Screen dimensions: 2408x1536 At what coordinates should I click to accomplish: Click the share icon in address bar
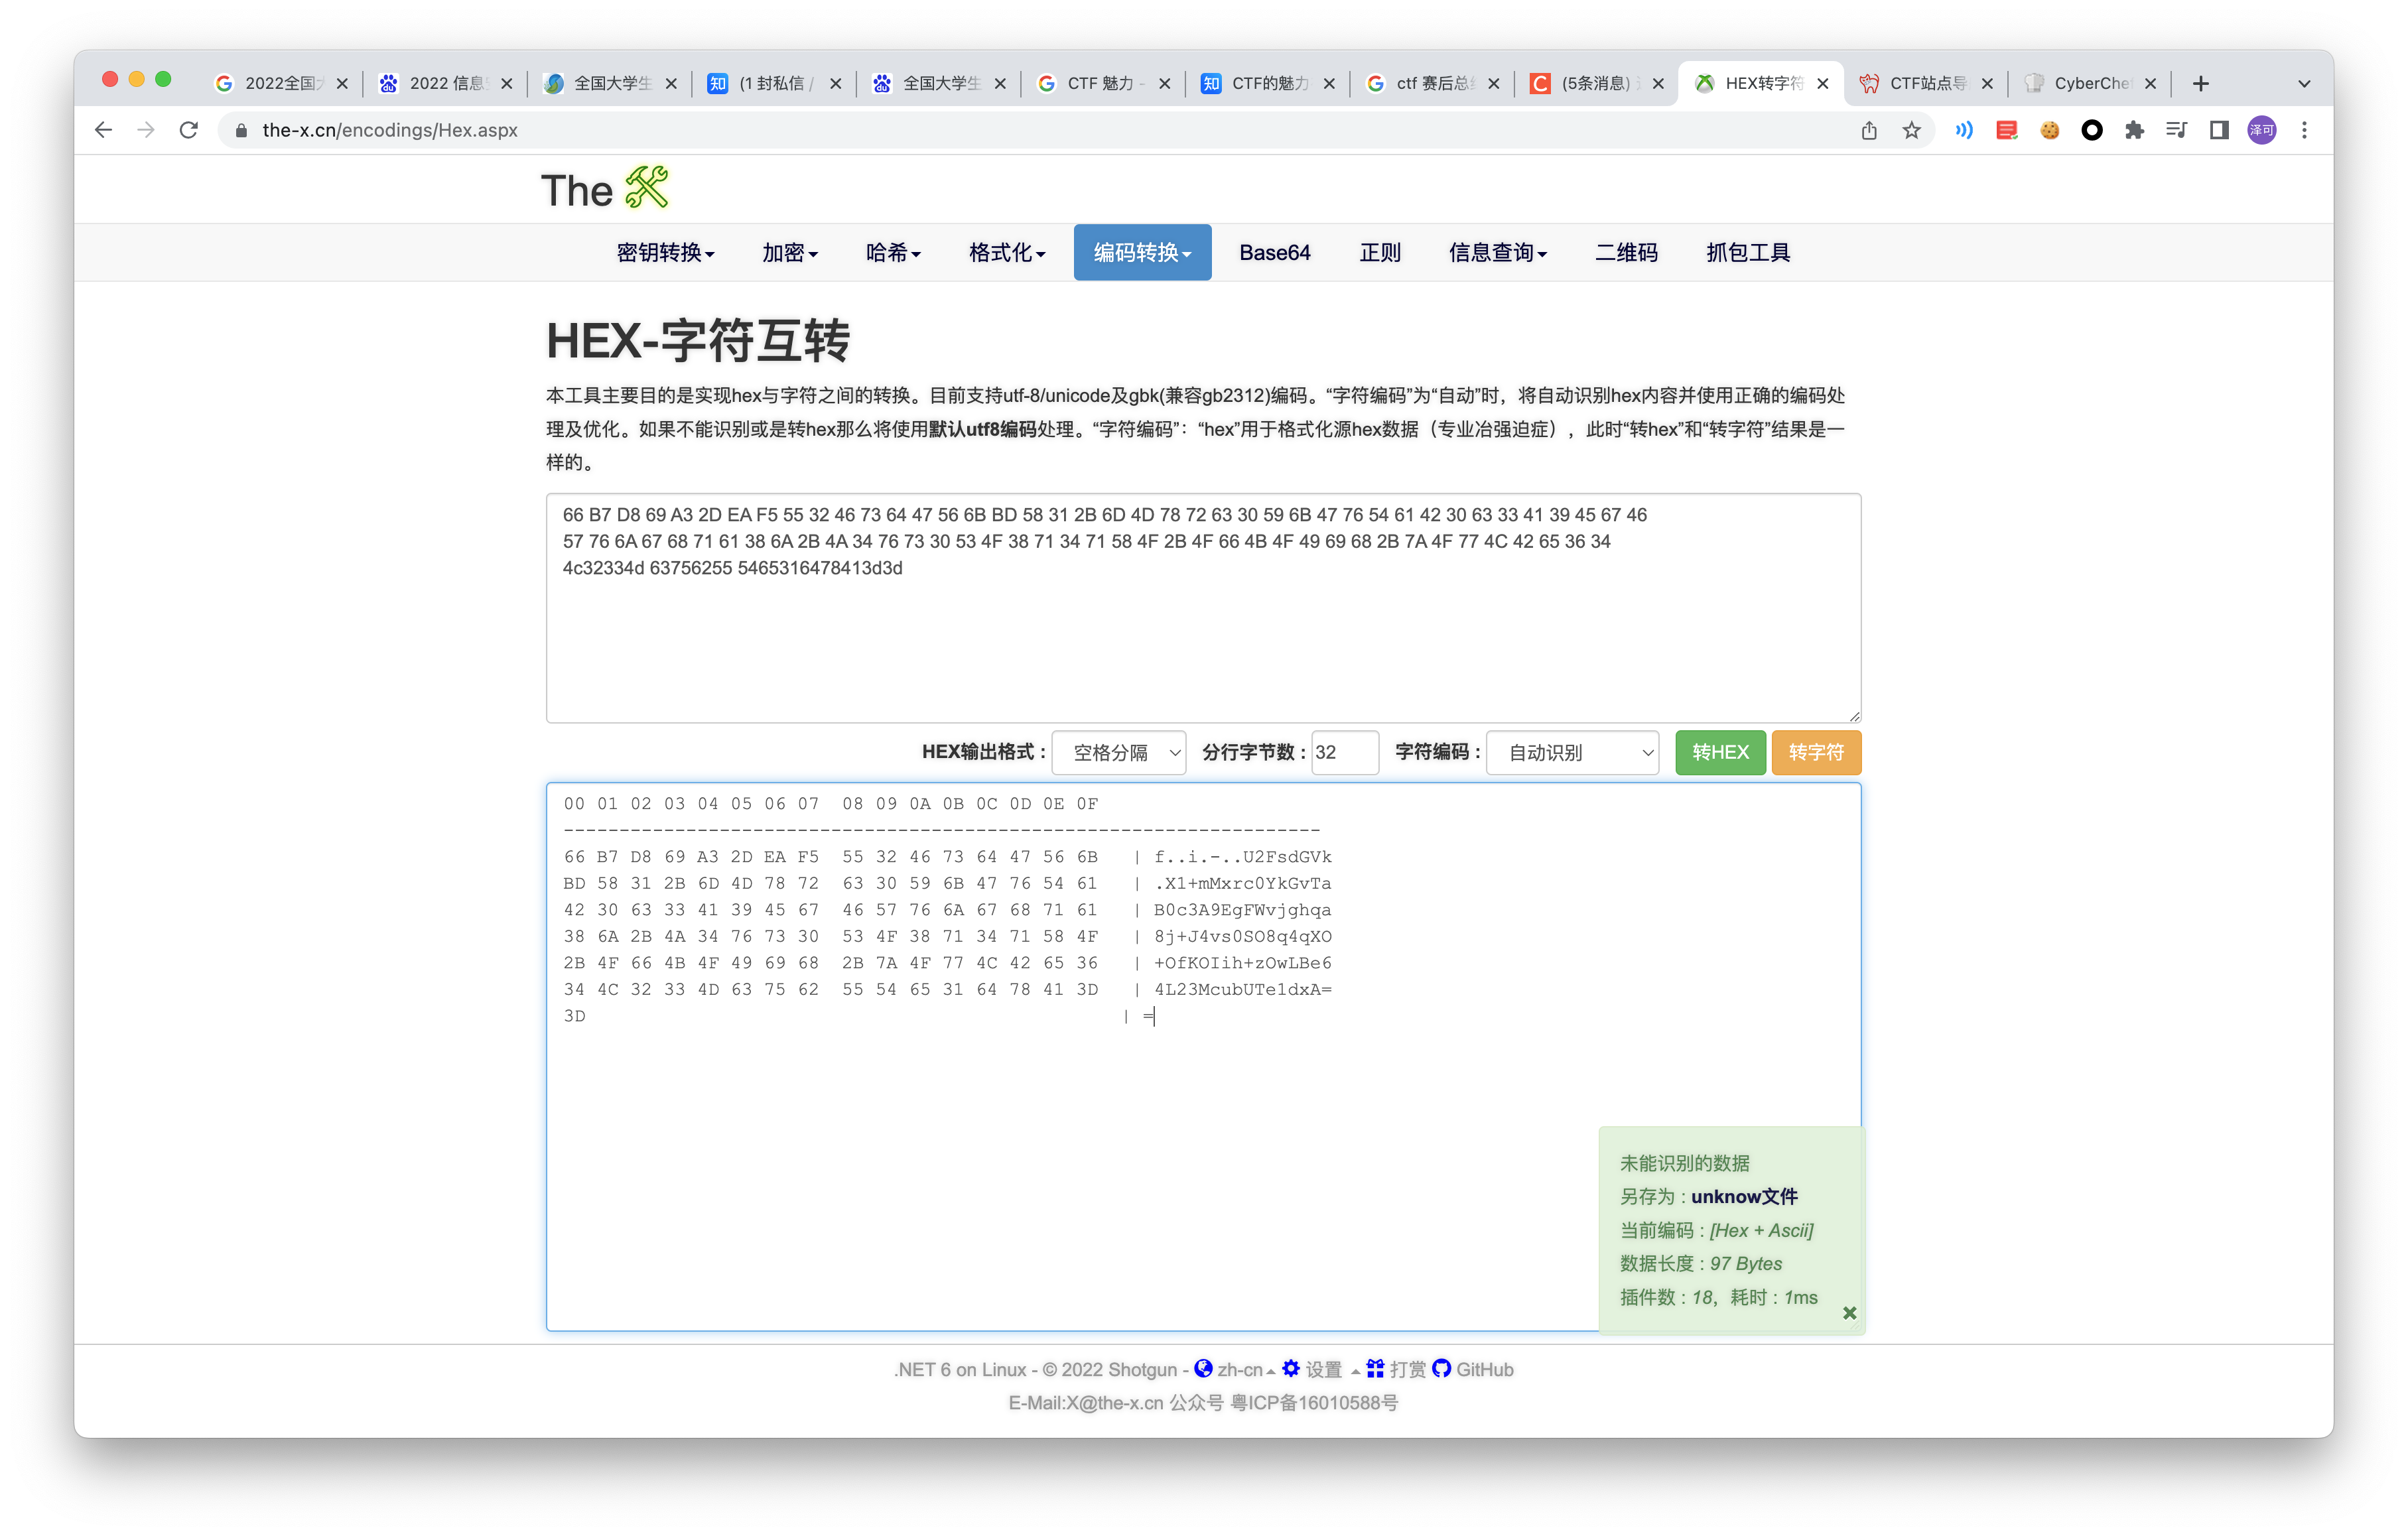pos(1868,130)
